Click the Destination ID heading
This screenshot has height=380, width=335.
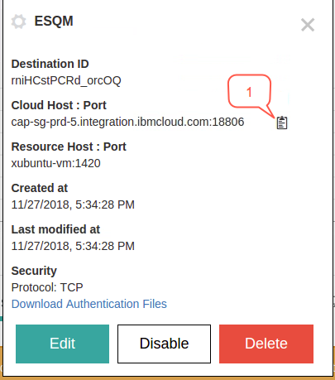click(x=50, y=64)
